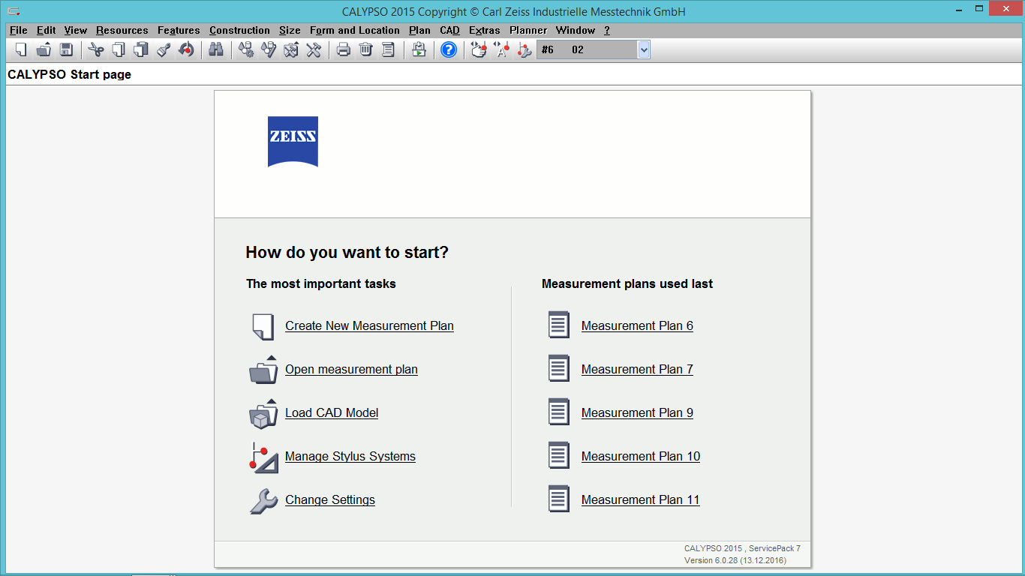Open the Features menu

click(x=179, y=31)
